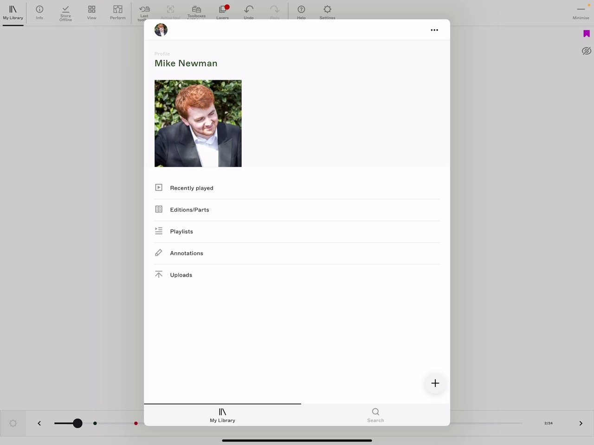Open the three-dot more menu
Screen dimensions: 594x445
pyautogui.click(x=434, y=30)
